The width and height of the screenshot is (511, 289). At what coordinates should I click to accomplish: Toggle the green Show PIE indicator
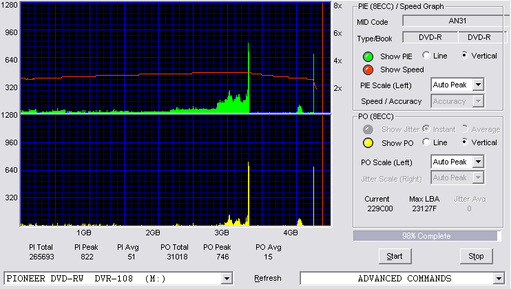tap(368, 56)
